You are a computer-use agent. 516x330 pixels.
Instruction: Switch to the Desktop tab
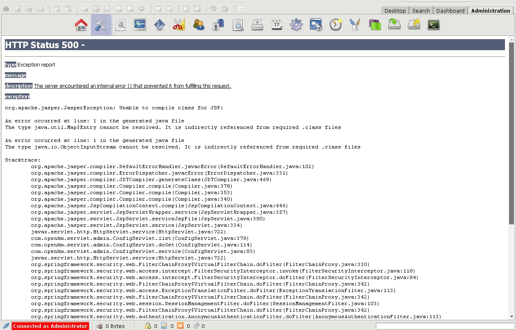tap(395, 11)
